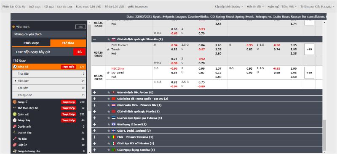Click the baseball icon beside Bóng chày

(15, 120)
